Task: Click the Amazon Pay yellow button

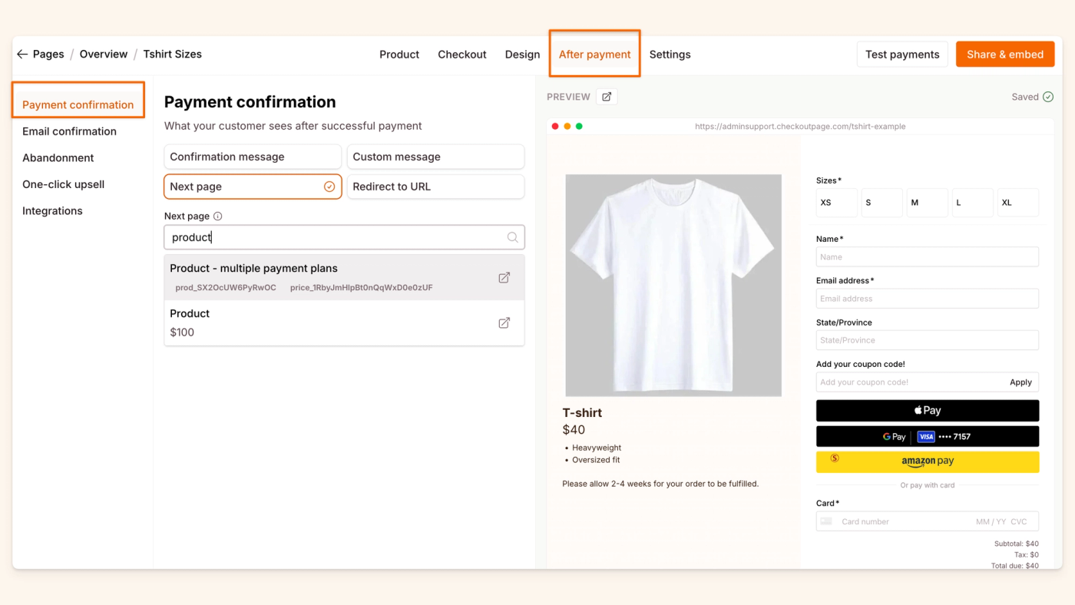Action: pyautogui.click(x=927, y=461)
